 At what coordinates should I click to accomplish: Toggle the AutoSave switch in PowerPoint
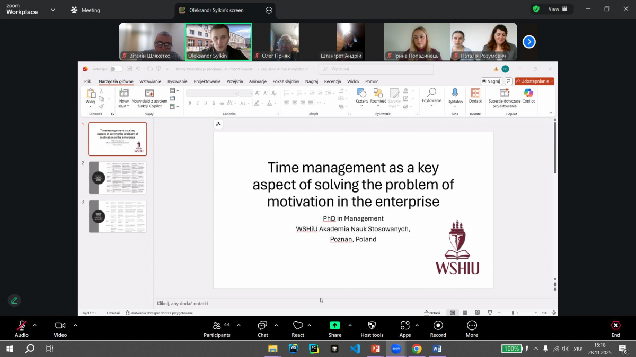(116, 69)
